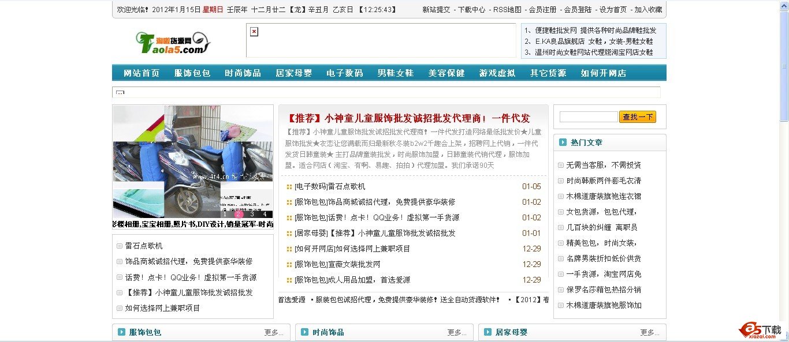Open 其它货源 navigation item
The height and width of the screenshot is (342, 789).
(548, 73)
